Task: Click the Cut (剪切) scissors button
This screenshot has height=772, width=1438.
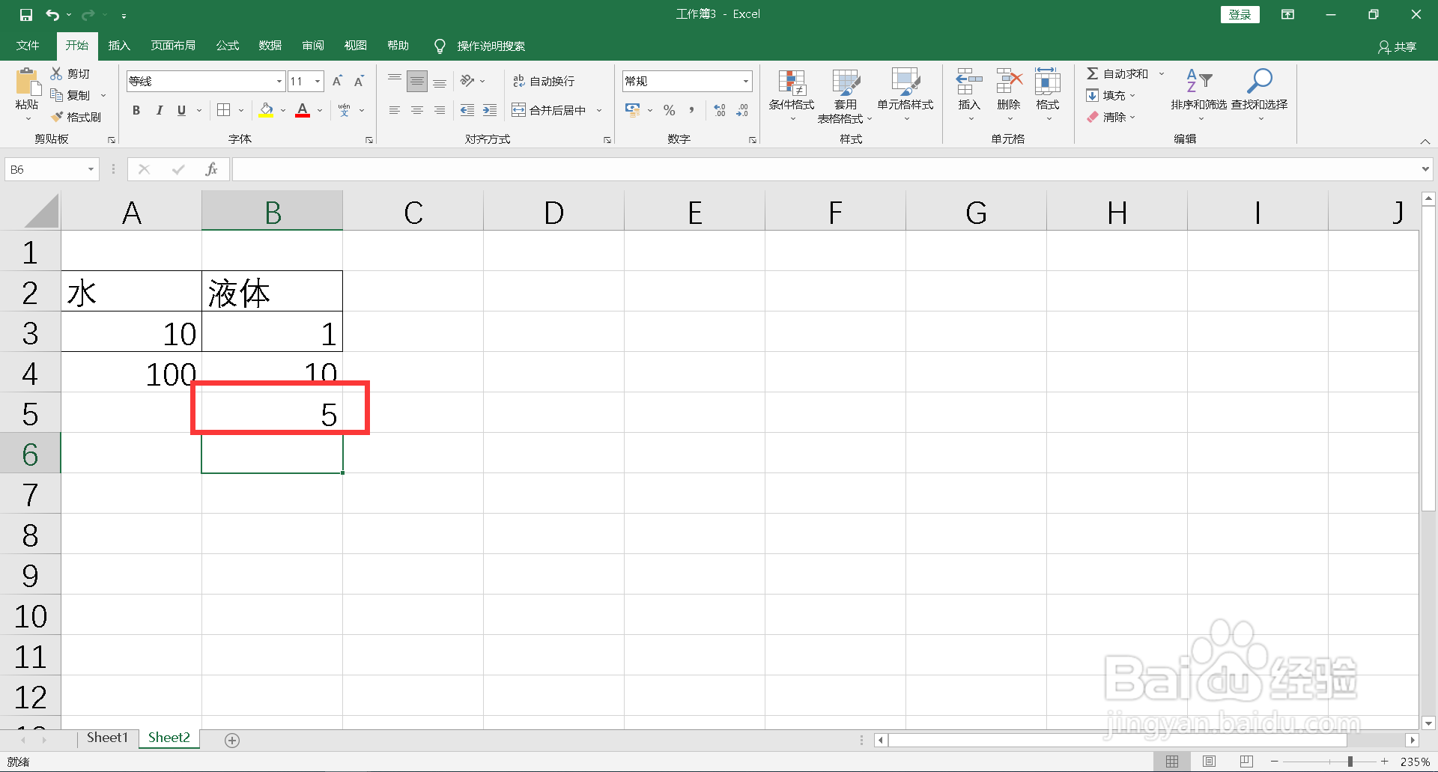Action: point(70,73)
